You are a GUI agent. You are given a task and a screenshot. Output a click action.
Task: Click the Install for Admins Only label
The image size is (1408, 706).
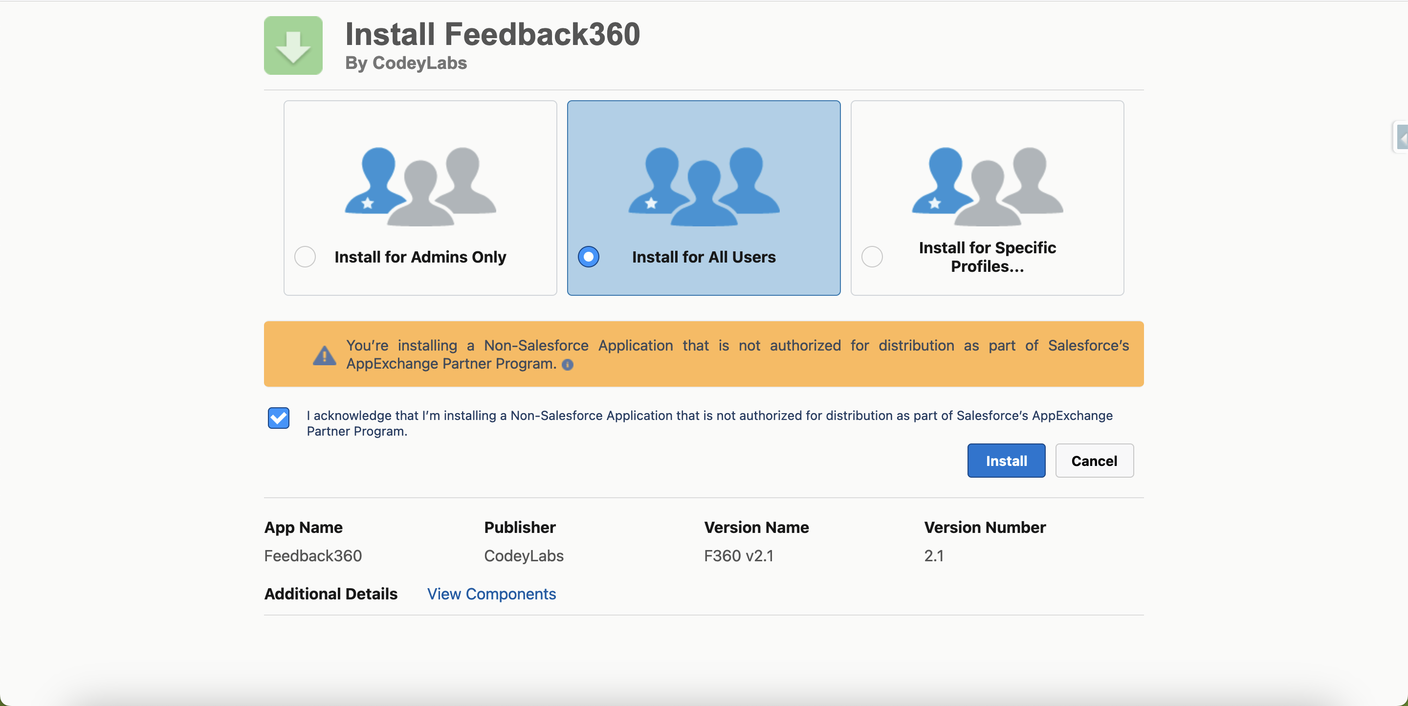click(420, 257)
